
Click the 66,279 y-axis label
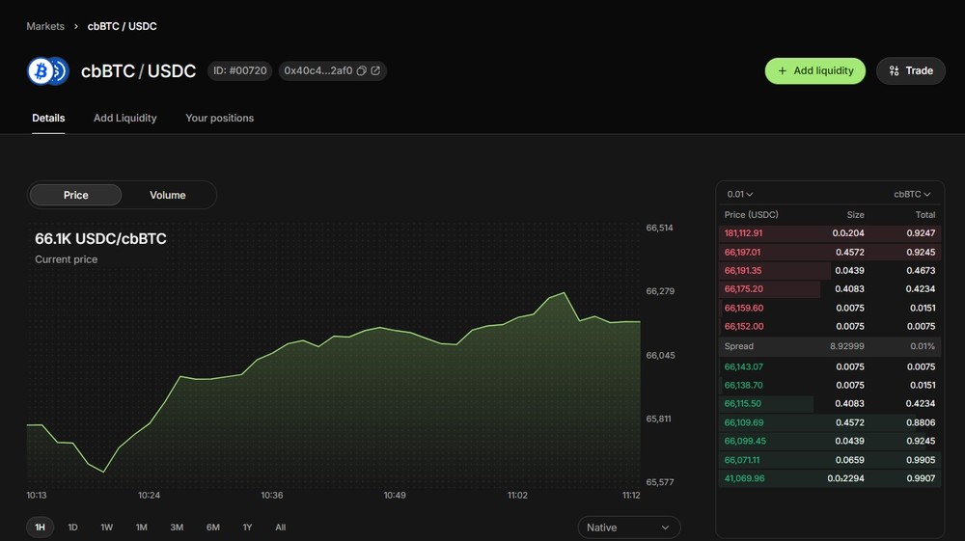click(660, 291)
